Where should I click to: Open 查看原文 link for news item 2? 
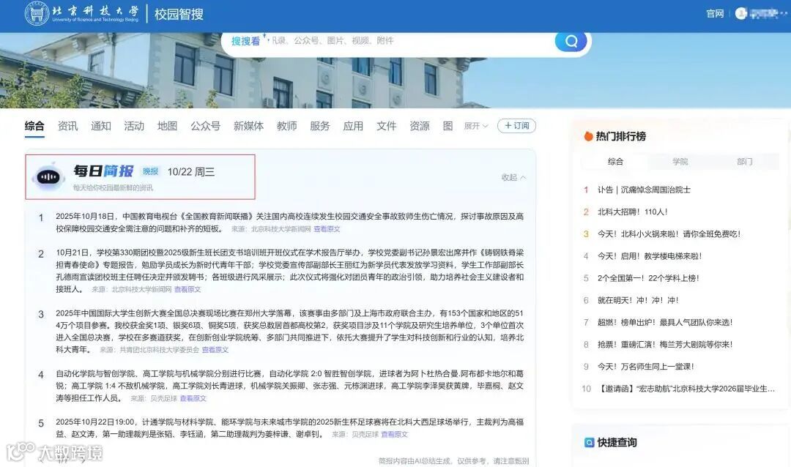(187, 289)
